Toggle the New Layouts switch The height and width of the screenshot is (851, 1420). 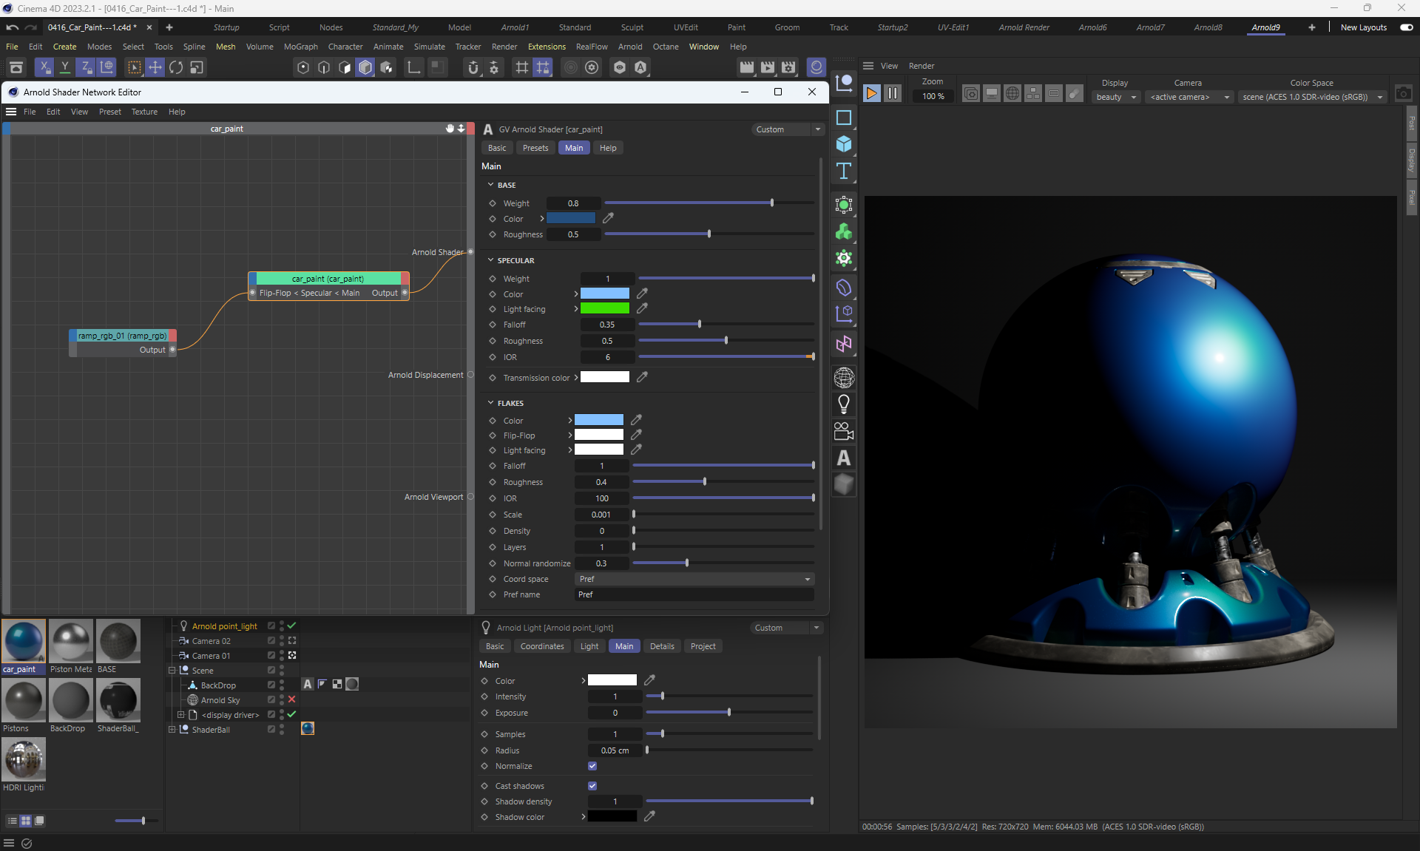[1406, 27]
